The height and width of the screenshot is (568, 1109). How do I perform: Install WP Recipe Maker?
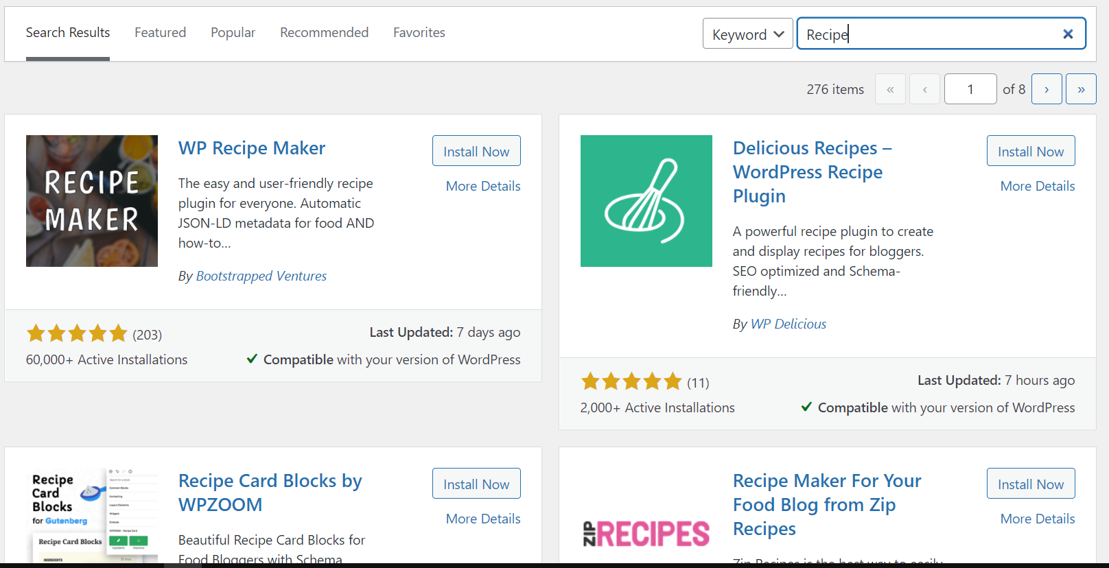(x=476, y=150)
